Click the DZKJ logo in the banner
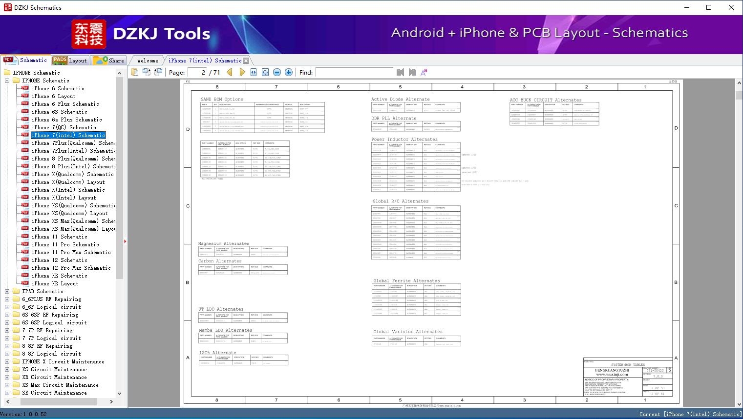The image size is (743, 419). [x=89, y=34]
